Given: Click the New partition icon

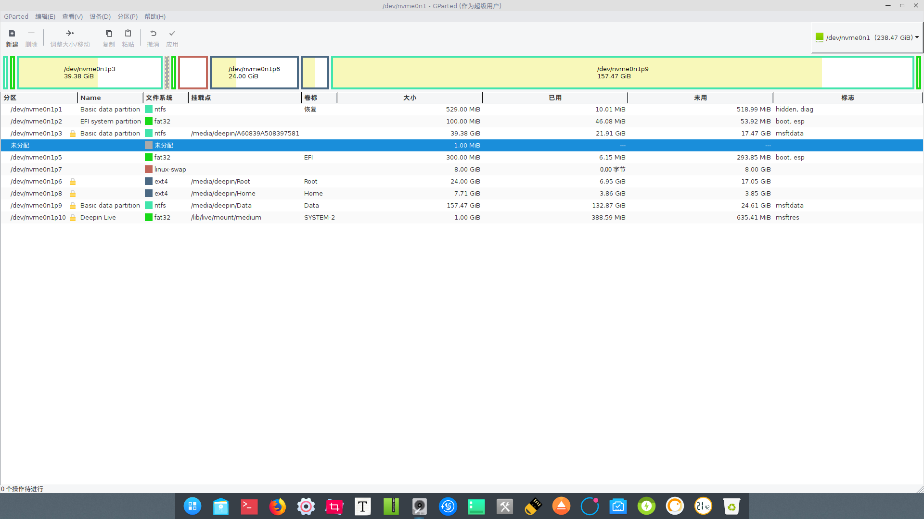Looking at the screenshot, I should 12,34.
